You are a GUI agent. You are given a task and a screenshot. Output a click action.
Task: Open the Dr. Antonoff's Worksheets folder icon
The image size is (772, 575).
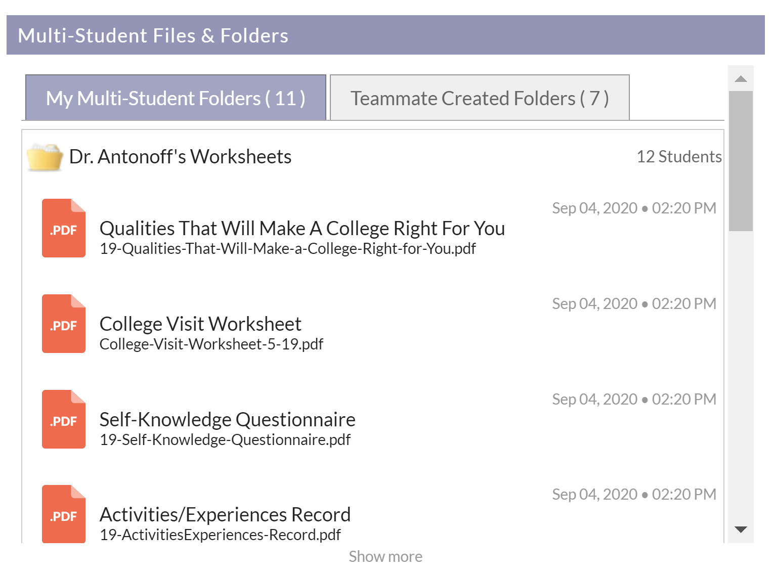(x=45, y=157)
